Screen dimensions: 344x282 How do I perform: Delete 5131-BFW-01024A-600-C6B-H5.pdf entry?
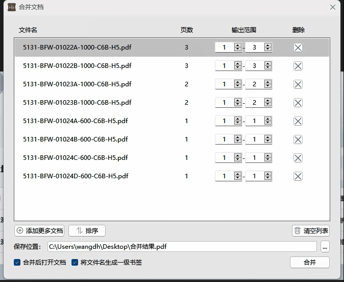(x=298, y=121)
